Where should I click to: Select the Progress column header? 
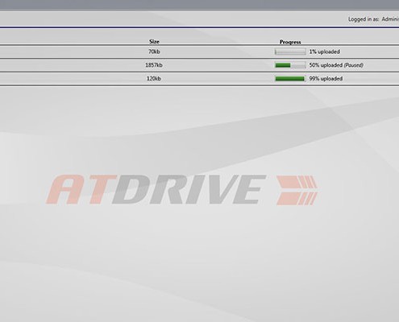tap(290, 42)
